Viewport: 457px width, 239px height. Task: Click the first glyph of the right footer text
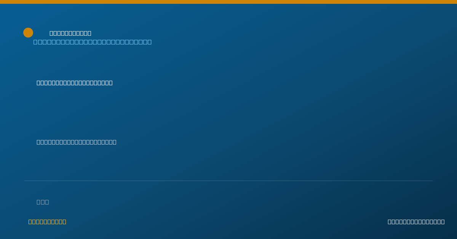point(390,222)
